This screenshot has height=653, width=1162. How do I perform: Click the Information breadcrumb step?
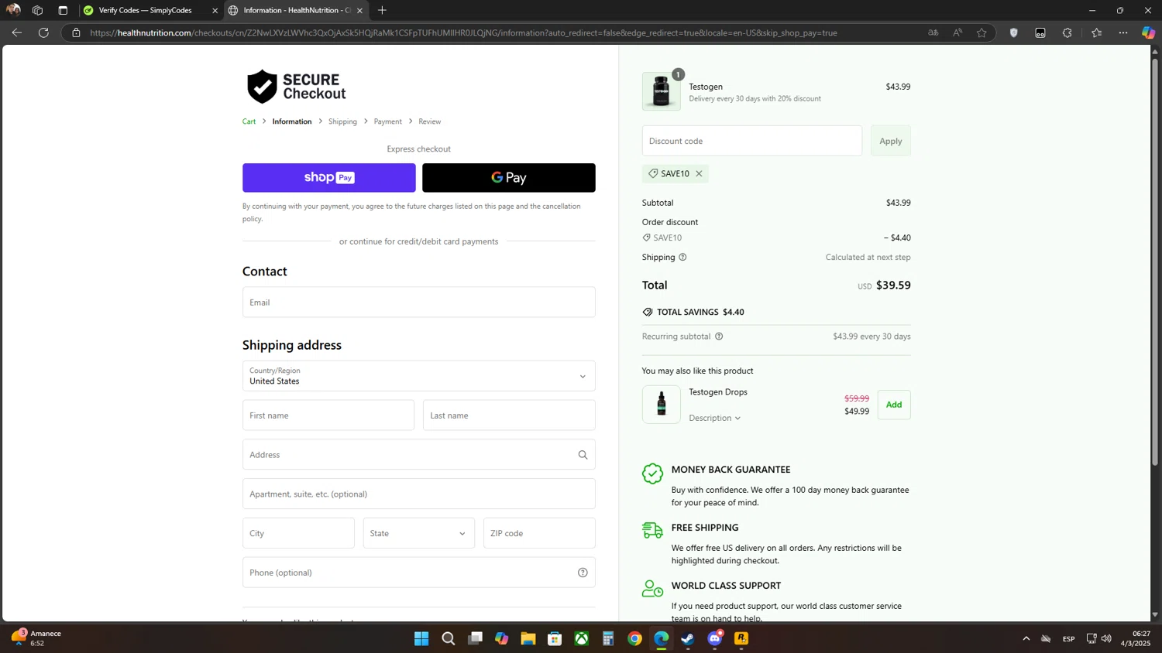[292, 121]
